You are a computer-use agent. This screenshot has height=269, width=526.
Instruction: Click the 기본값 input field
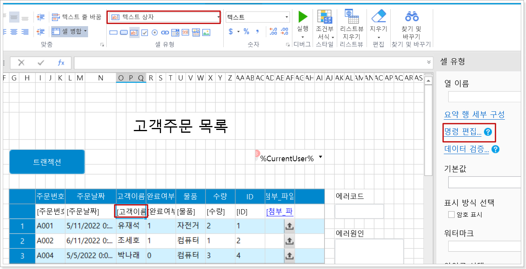point(484,182)
